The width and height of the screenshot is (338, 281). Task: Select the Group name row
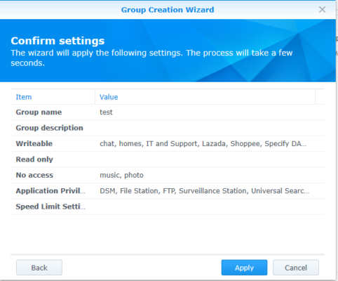coord(168,112)
